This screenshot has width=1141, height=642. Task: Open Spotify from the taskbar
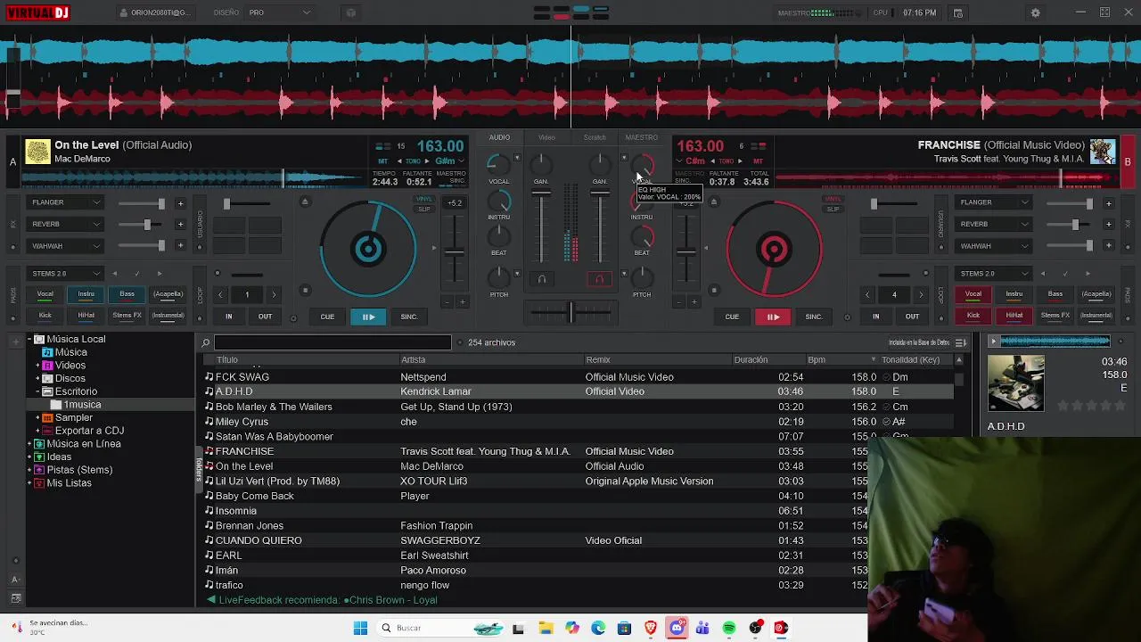coord(729,628)
